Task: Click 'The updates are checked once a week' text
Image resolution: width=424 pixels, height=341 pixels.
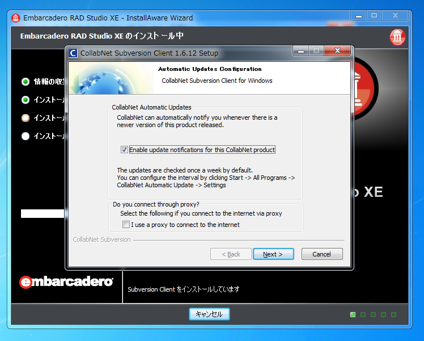Action: (185, 170)
